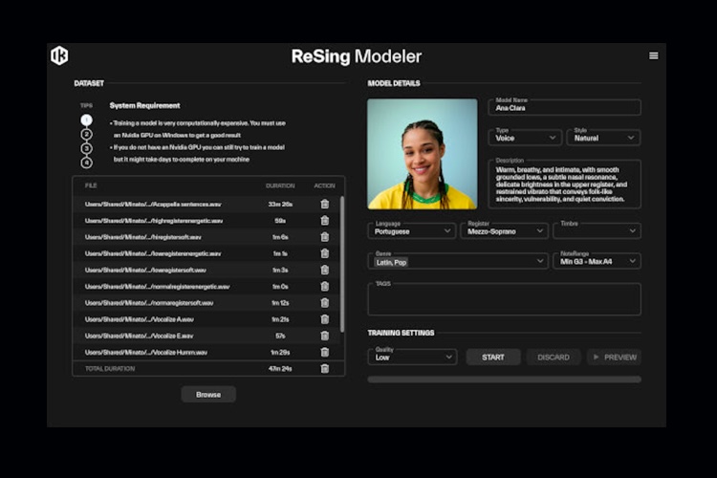Click the Model Name field Ana Clara
The height and width of the screenshot is (478, 717).
click(564, 107)
